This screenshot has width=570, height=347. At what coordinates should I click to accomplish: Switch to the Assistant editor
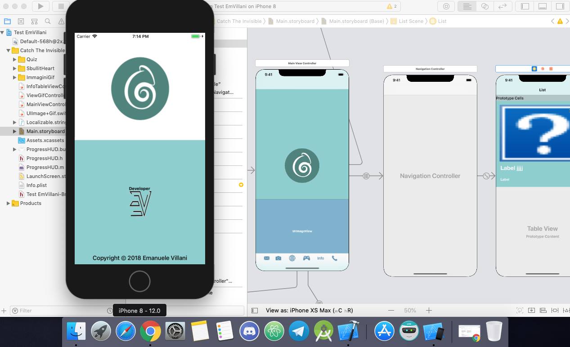click(x=485, y=6)
